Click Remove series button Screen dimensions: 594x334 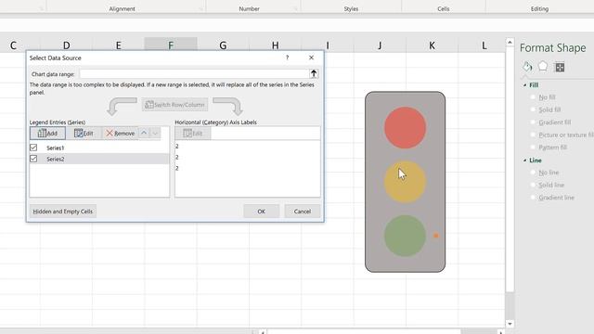(x=120, y=133)
